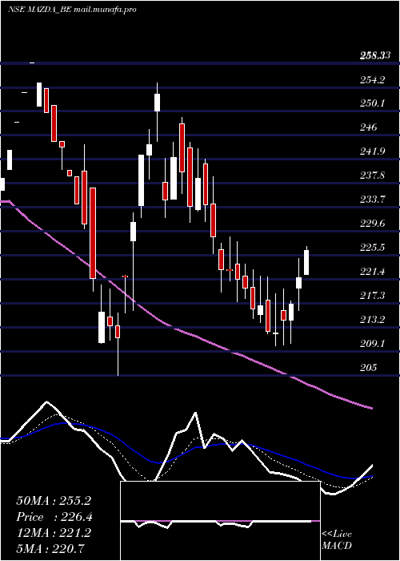Select the 221.4 price axis label
The image size is (400, 561).
tap(372, 272)
